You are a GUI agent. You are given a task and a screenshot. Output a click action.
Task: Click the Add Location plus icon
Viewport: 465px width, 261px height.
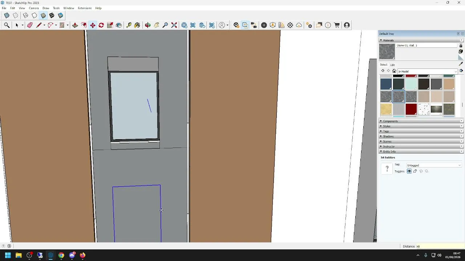coord(264,25)
